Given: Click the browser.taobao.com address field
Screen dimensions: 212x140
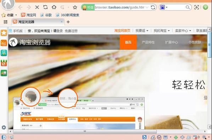Looking at the screenshot, I should pos(119,7).
